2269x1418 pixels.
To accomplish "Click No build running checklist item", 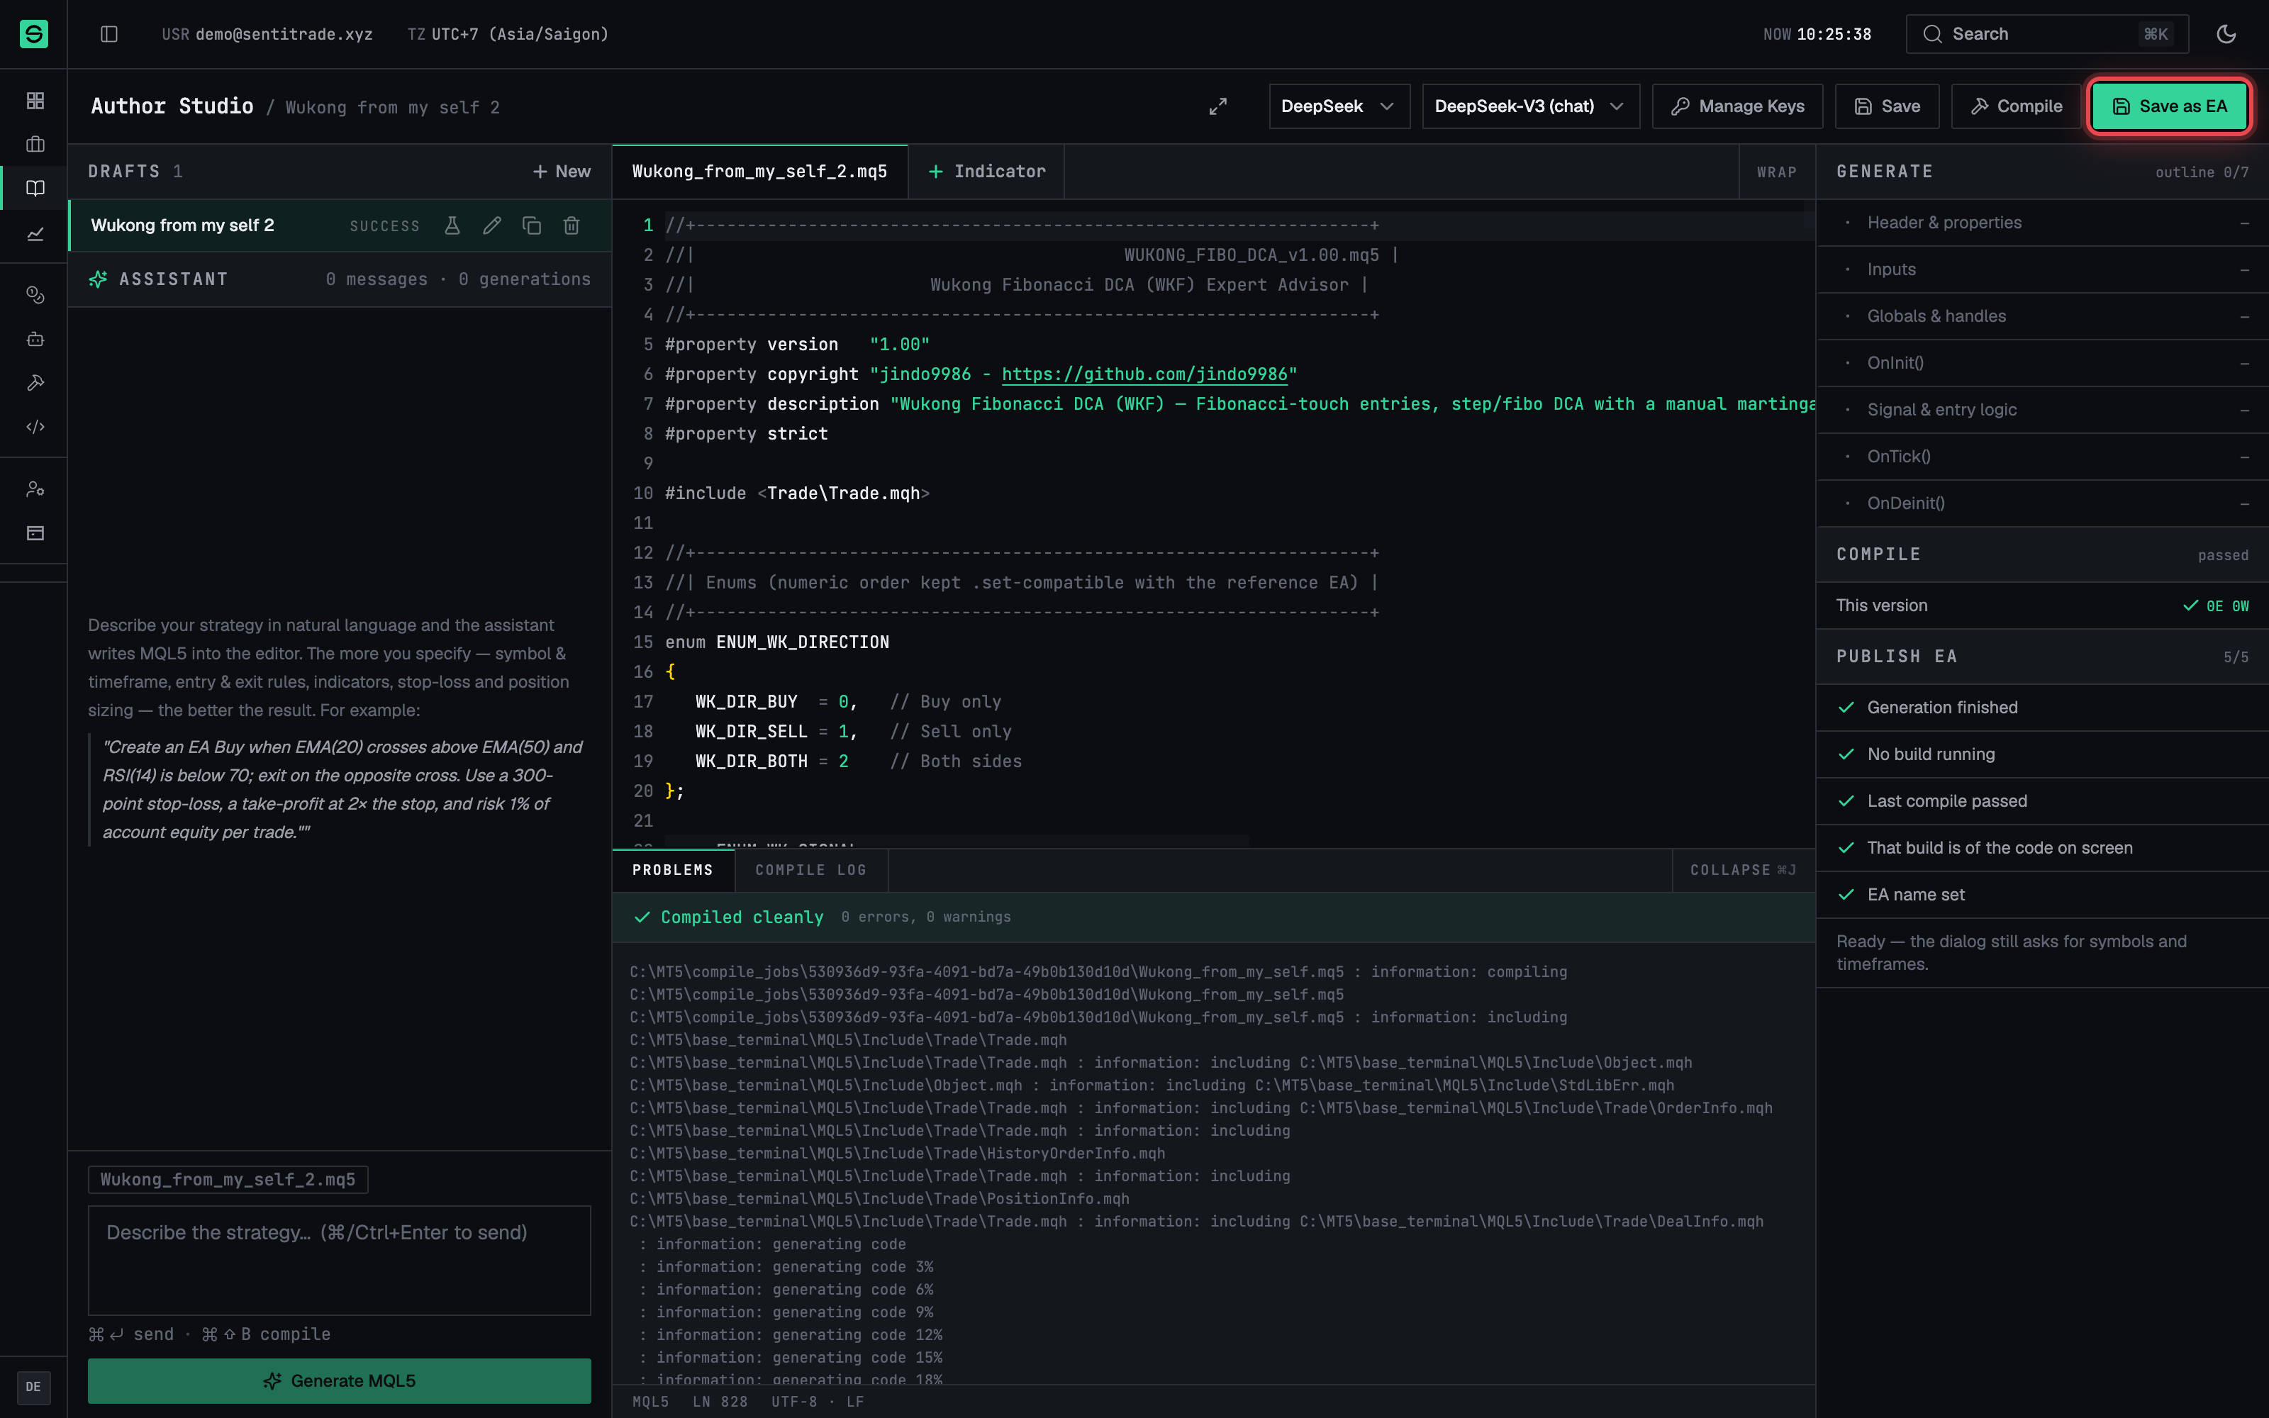I will 2042,754.
